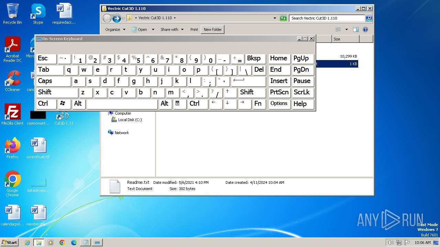Open the Start menu
Viewport: 440px width, 247px height.
[9, 243]
